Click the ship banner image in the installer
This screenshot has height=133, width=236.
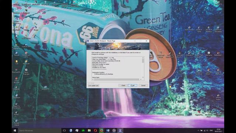pyautogui.click(x=118, y=46)
